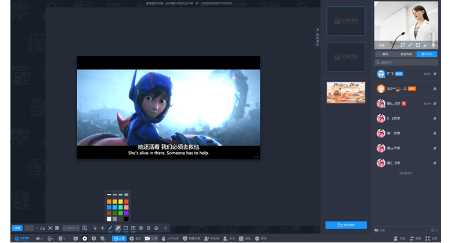
Task: Toggle the microphone icon on teacher video
Action: [x=433, y=45]
